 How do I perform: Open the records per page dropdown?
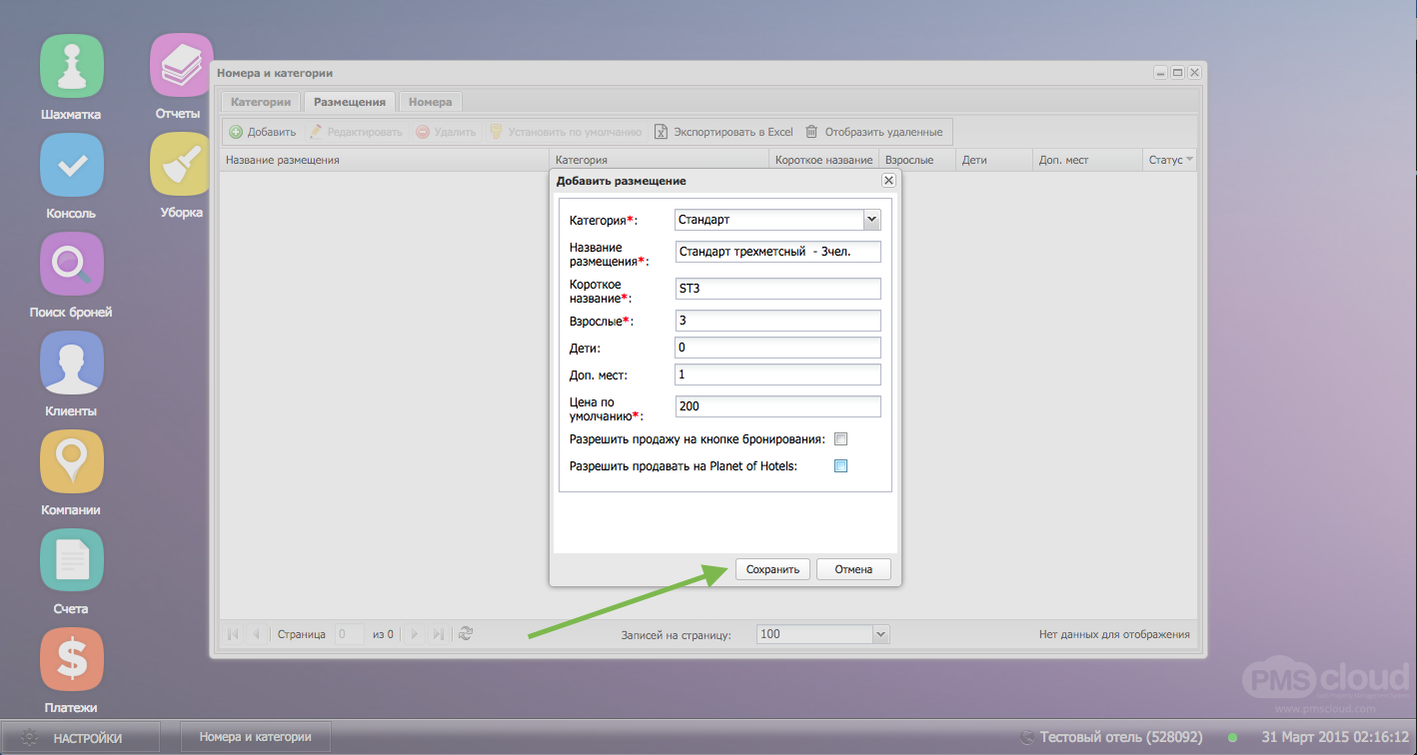point(880,634)
